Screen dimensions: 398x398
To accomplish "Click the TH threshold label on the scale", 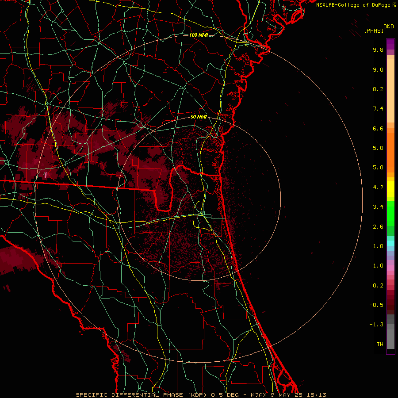I will (x=380, y=344).
